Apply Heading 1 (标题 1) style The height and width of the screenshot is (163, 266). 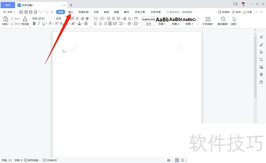[x=162, y=21]
